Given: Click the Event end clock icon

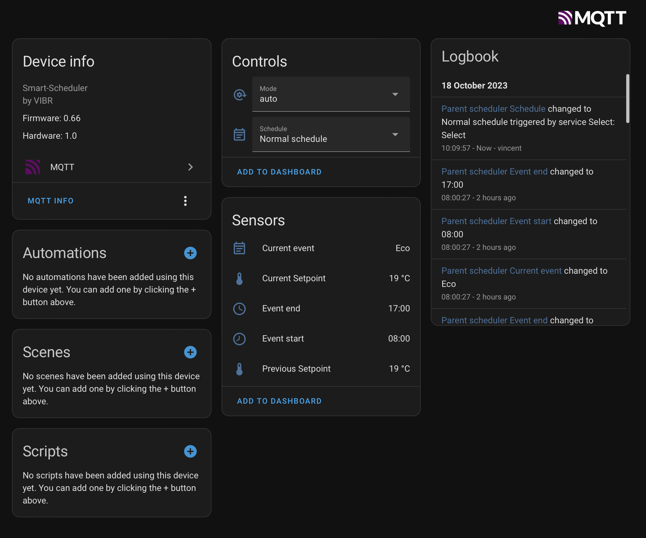Looking at the screenshot, I should point(239,309).
